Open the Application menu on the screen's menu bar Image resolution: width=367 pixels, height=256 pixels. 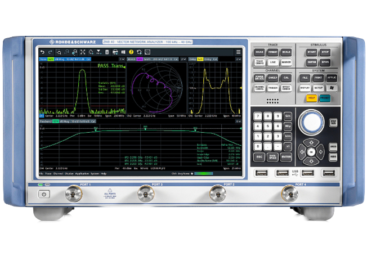tap(82, 174)
